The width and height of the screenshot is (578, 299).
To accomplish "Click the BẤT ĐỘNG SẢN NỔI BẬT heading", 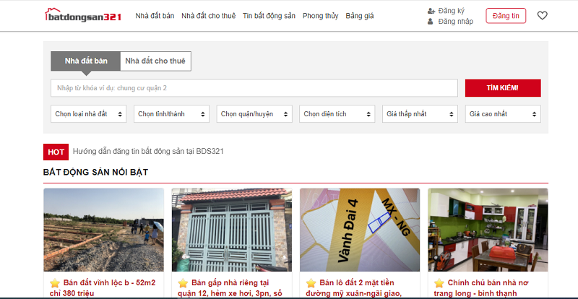I will click(95, 172).
